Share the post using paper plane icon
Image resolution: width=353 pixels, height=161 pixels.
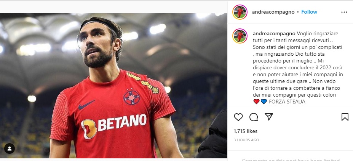(269, 117)
